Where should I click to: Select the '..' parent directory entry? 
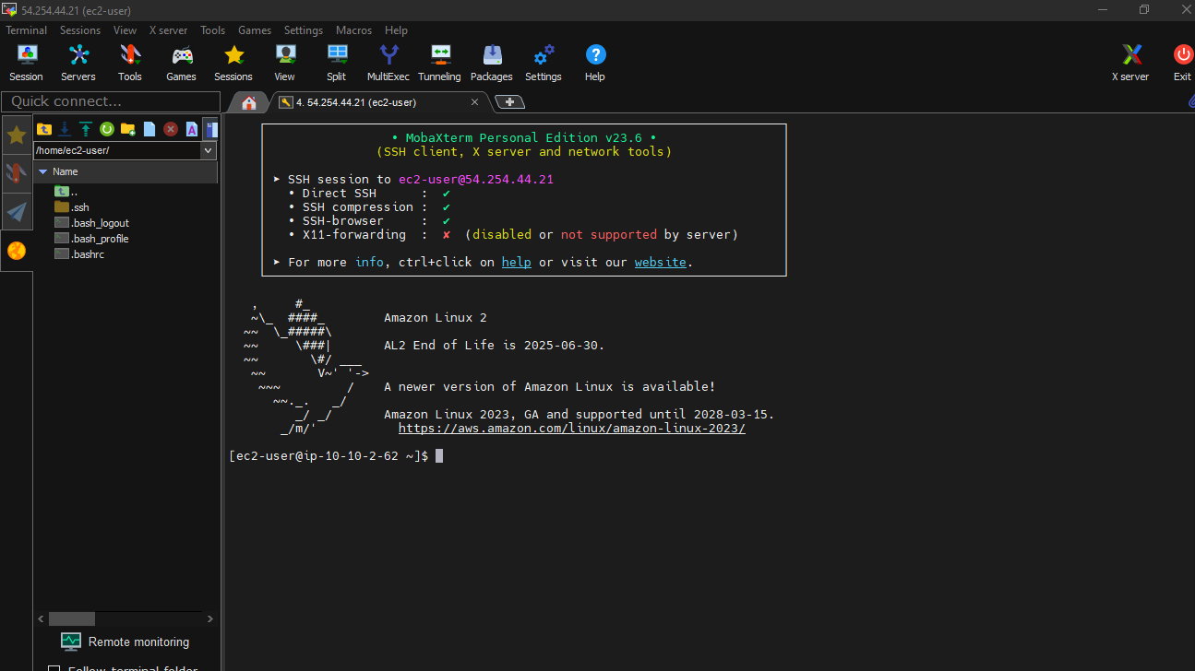[66, 192]
